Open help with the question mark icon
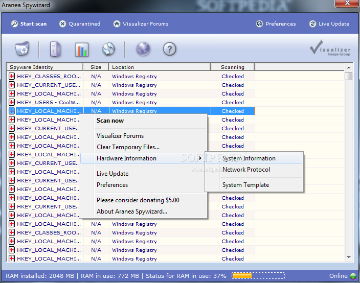360x283 pixels. point(169,49)
